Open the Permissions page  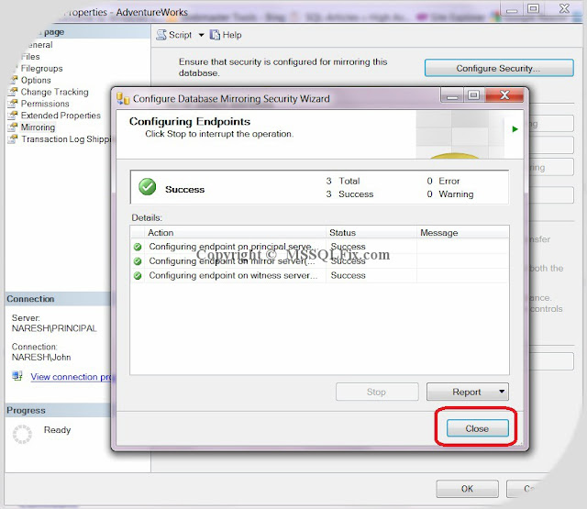(x=45, y=104)
